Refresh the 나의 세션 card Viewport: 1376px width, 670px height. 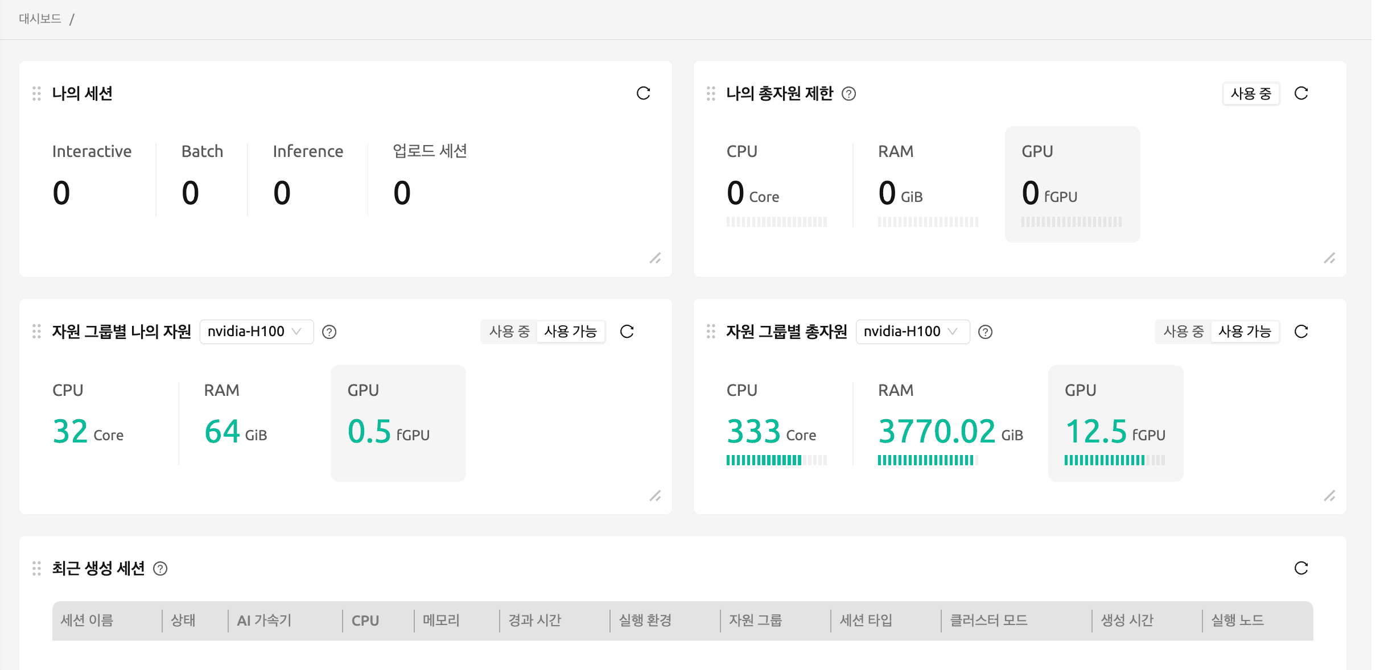coord(644,93)
